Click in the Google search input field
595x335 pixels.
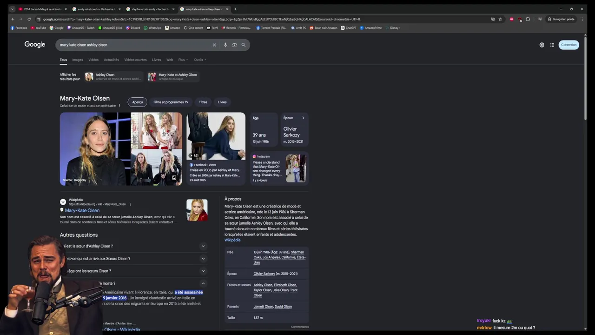[x=135, y=45]
